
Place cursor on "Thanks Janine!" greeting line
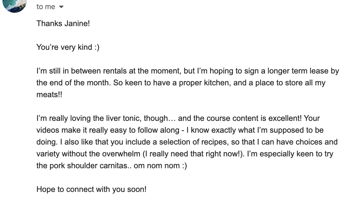(63, 23)
